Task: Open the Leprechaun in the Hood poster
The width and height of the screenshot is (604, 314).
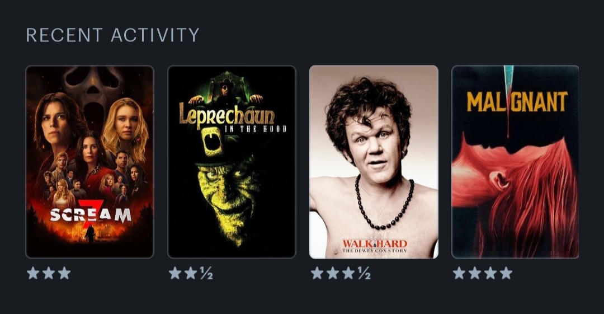Action: tap(232, 162)
